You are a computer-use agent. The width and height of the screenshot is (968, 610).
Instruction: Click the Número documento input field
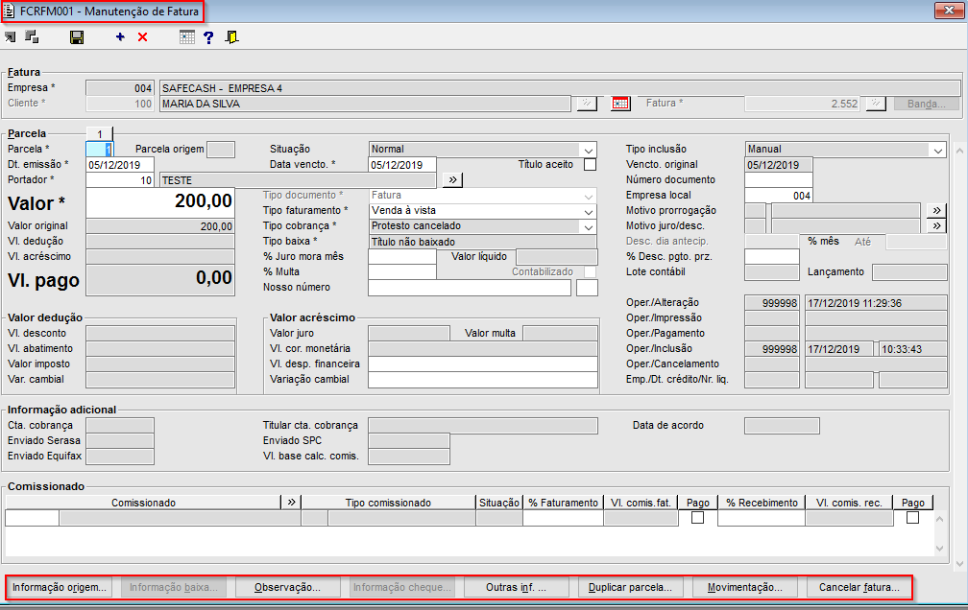tap(779, 180)
